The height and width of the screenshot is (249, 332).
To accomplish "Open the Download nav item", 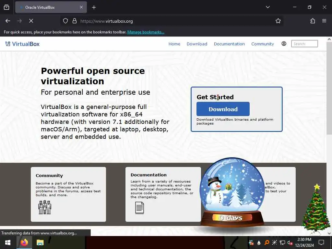I will tap(197, 44).
